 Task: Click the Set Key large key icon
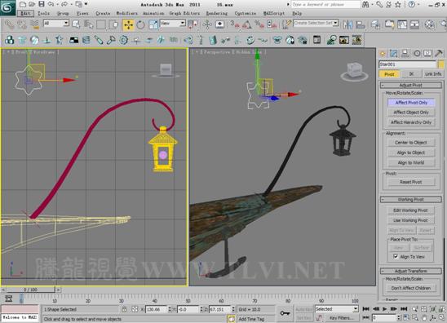285,313
